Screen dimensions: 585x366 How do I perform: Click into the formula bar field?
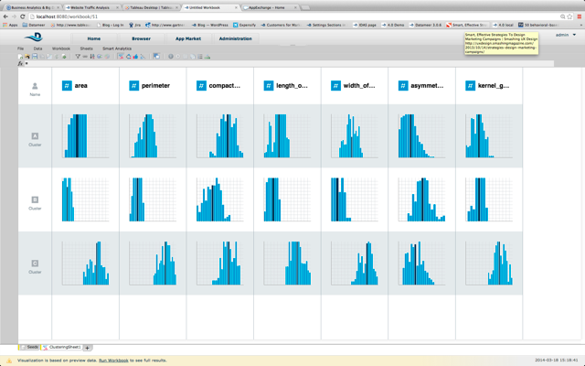pos(289,64)
